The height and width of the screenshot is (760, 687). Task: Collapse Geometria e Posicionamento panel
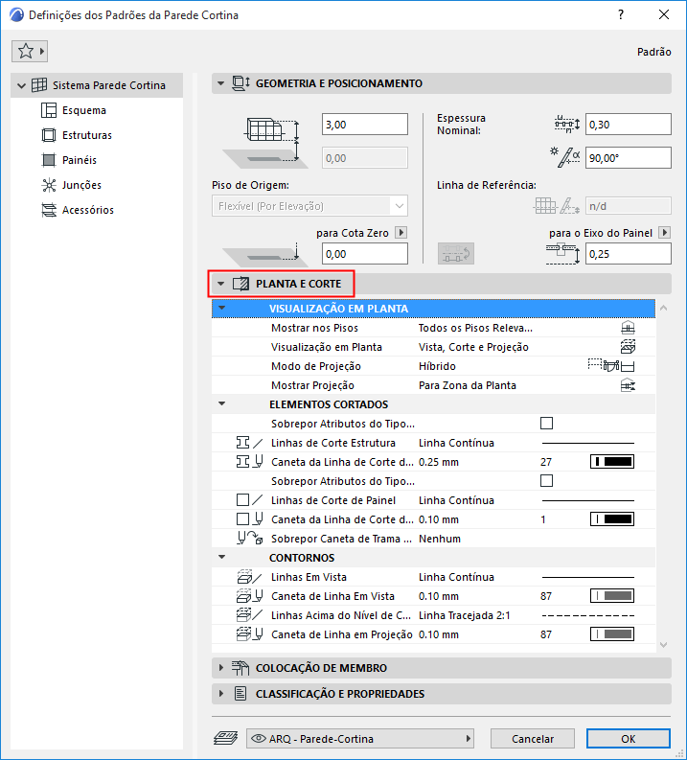point(221,83)
